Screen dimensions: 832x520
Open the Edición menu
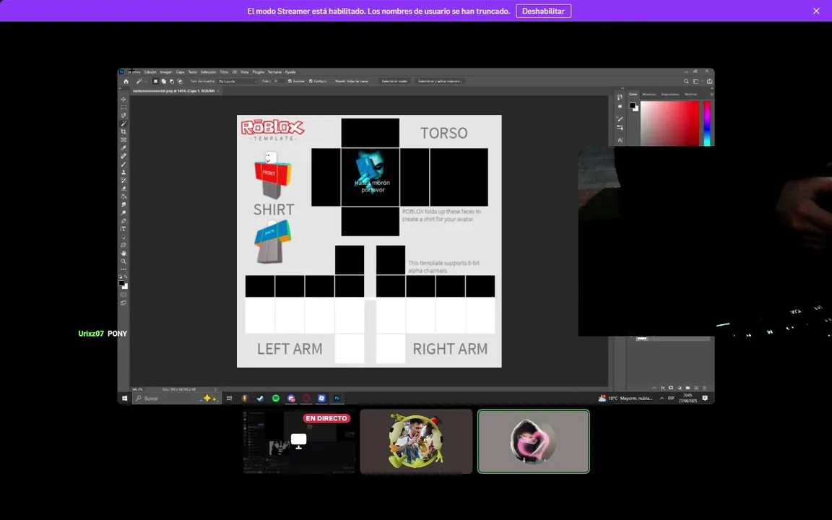click(x=150, y=71)
